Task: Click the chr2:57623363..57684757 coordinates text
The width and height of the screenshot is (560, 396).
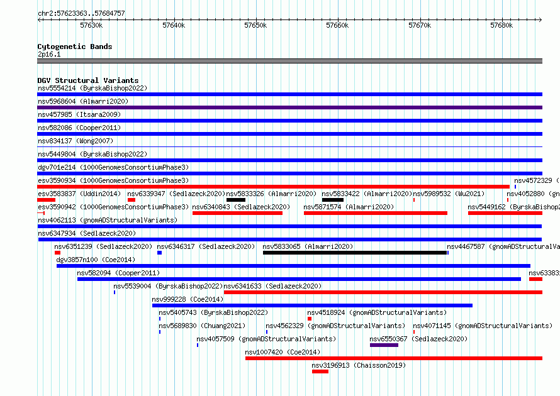Action: [81, 13]
